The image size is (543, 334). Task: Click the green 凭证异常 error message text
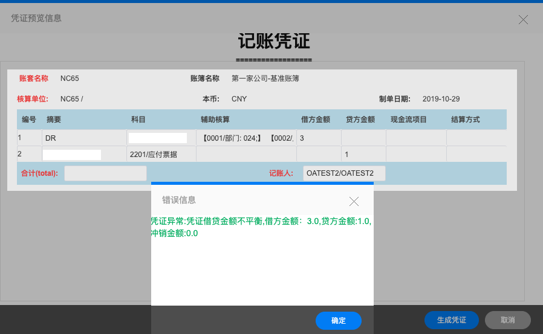click(261, 227)
